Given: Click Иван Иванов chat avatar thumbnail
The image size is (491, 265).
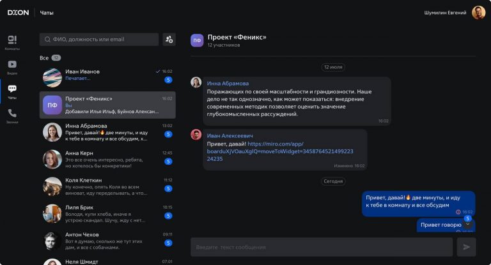Looking at the screenshot, I should [x=52, y=78].
